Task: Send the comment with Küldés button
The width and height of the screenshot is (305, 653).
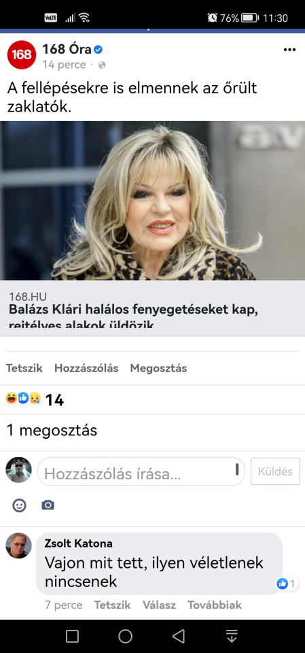Action: tap(275, 471)
